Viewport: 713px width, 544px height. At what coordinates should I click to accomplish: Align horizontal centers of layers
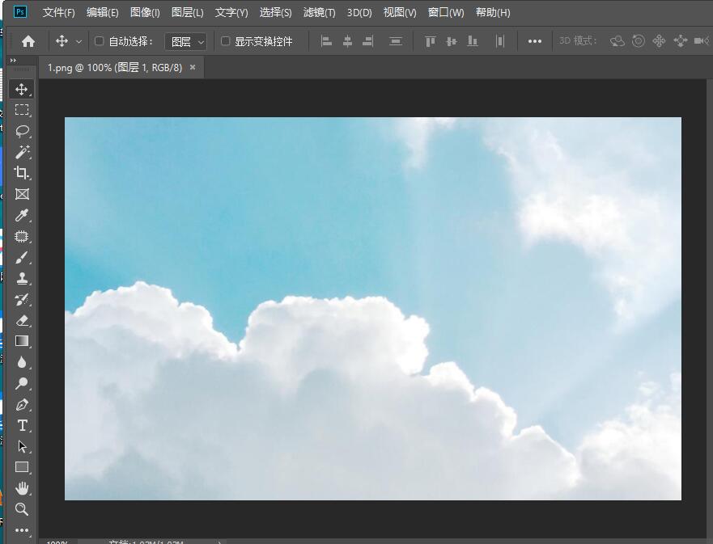coord(347,41)
